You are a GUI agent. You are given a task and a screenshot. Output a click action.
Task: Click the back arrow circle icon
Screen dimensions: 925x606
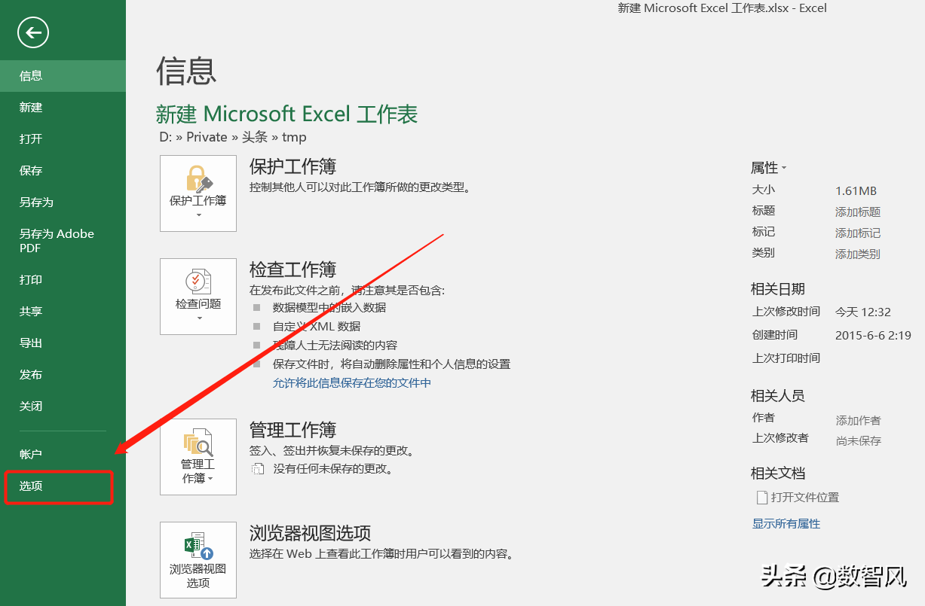point(33,32)
